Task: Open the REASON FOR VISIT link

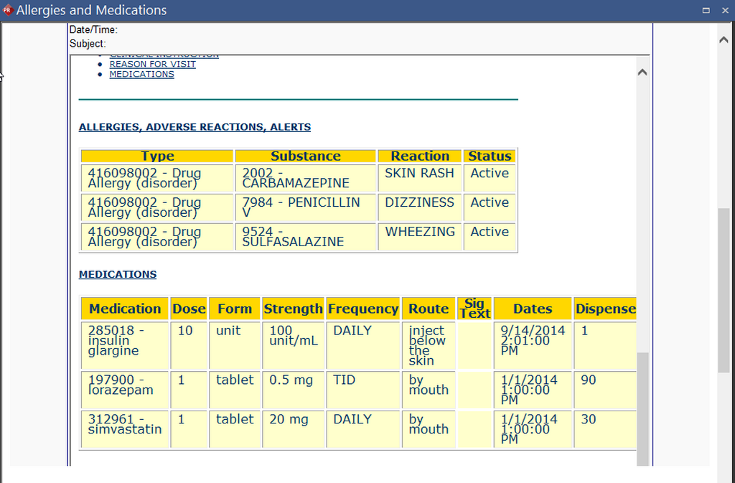Action: click(152, 64)
